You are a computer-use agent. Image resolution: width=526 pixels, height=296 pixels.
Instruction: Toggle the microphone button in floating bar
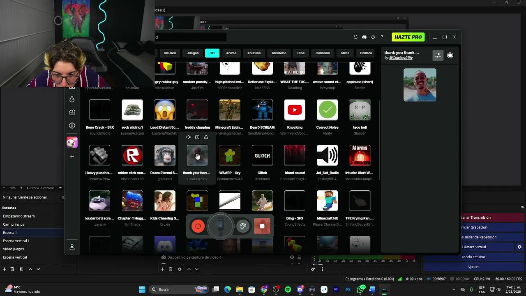click(x=221, y=225)
